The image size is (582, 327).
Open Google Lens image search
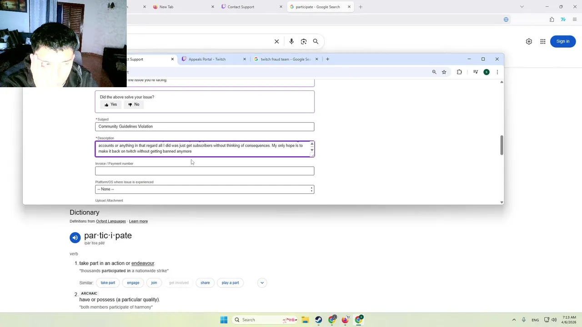pyautogui.click(x=304, y=41)
